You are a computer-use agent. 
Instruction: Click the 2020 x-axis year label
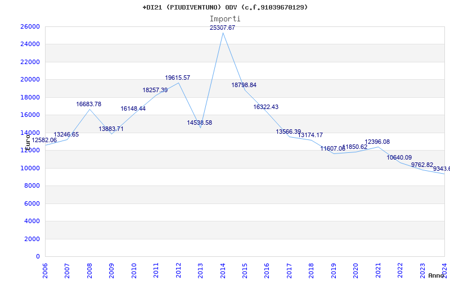point(356,271)
